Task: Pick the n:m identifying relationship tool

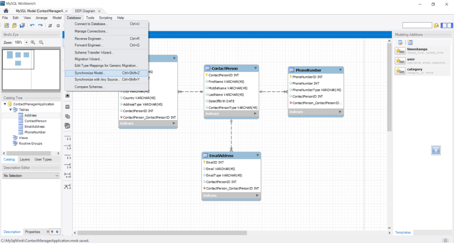Action: click(67, 175)
